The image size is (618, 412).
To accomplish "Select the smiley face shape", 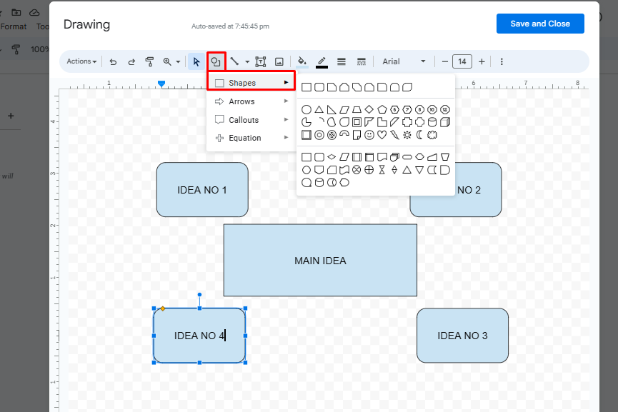I will click(369, 134).
